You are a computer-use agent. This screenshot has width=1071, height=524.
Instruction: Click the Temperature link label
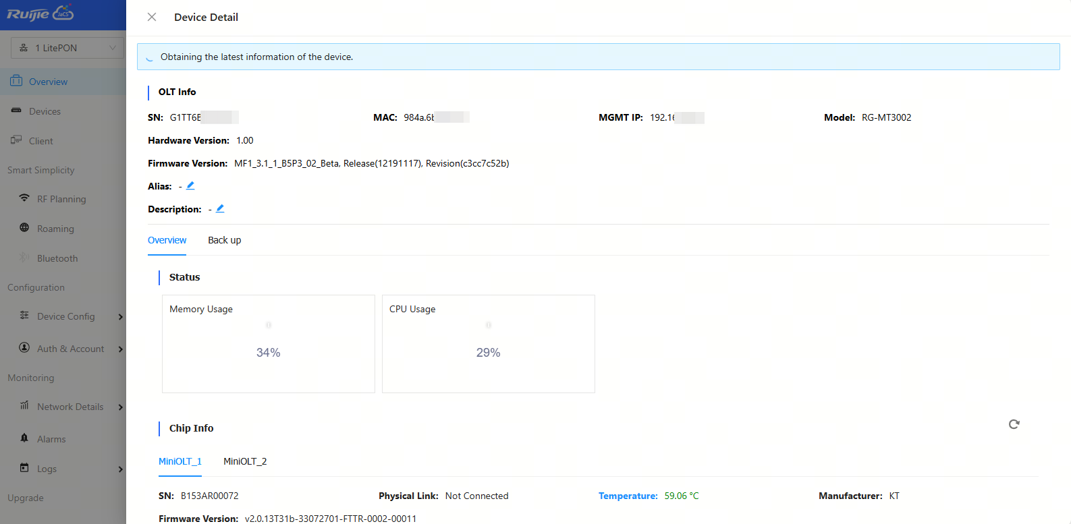pos(628,496)
